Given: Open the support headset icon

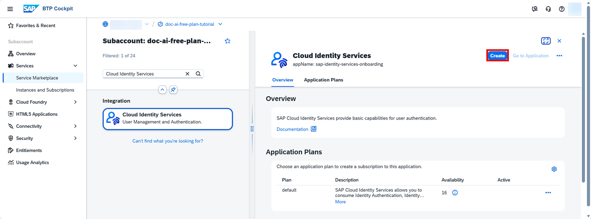Looking at the screenshot, I should [548, 9].
